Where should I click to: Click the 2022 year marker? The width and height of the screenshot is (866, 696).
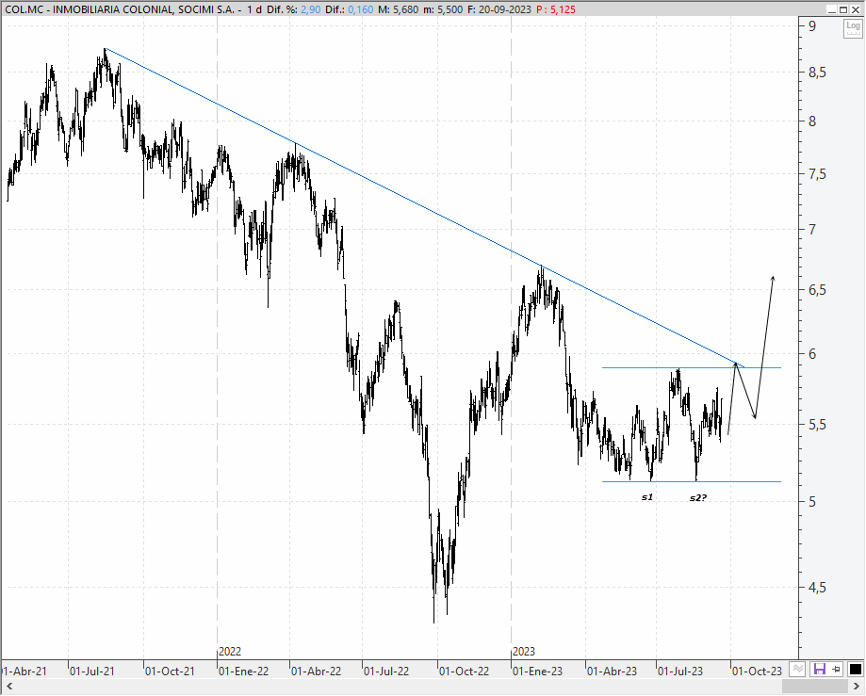pyautogui.click(x=230, y=652)
